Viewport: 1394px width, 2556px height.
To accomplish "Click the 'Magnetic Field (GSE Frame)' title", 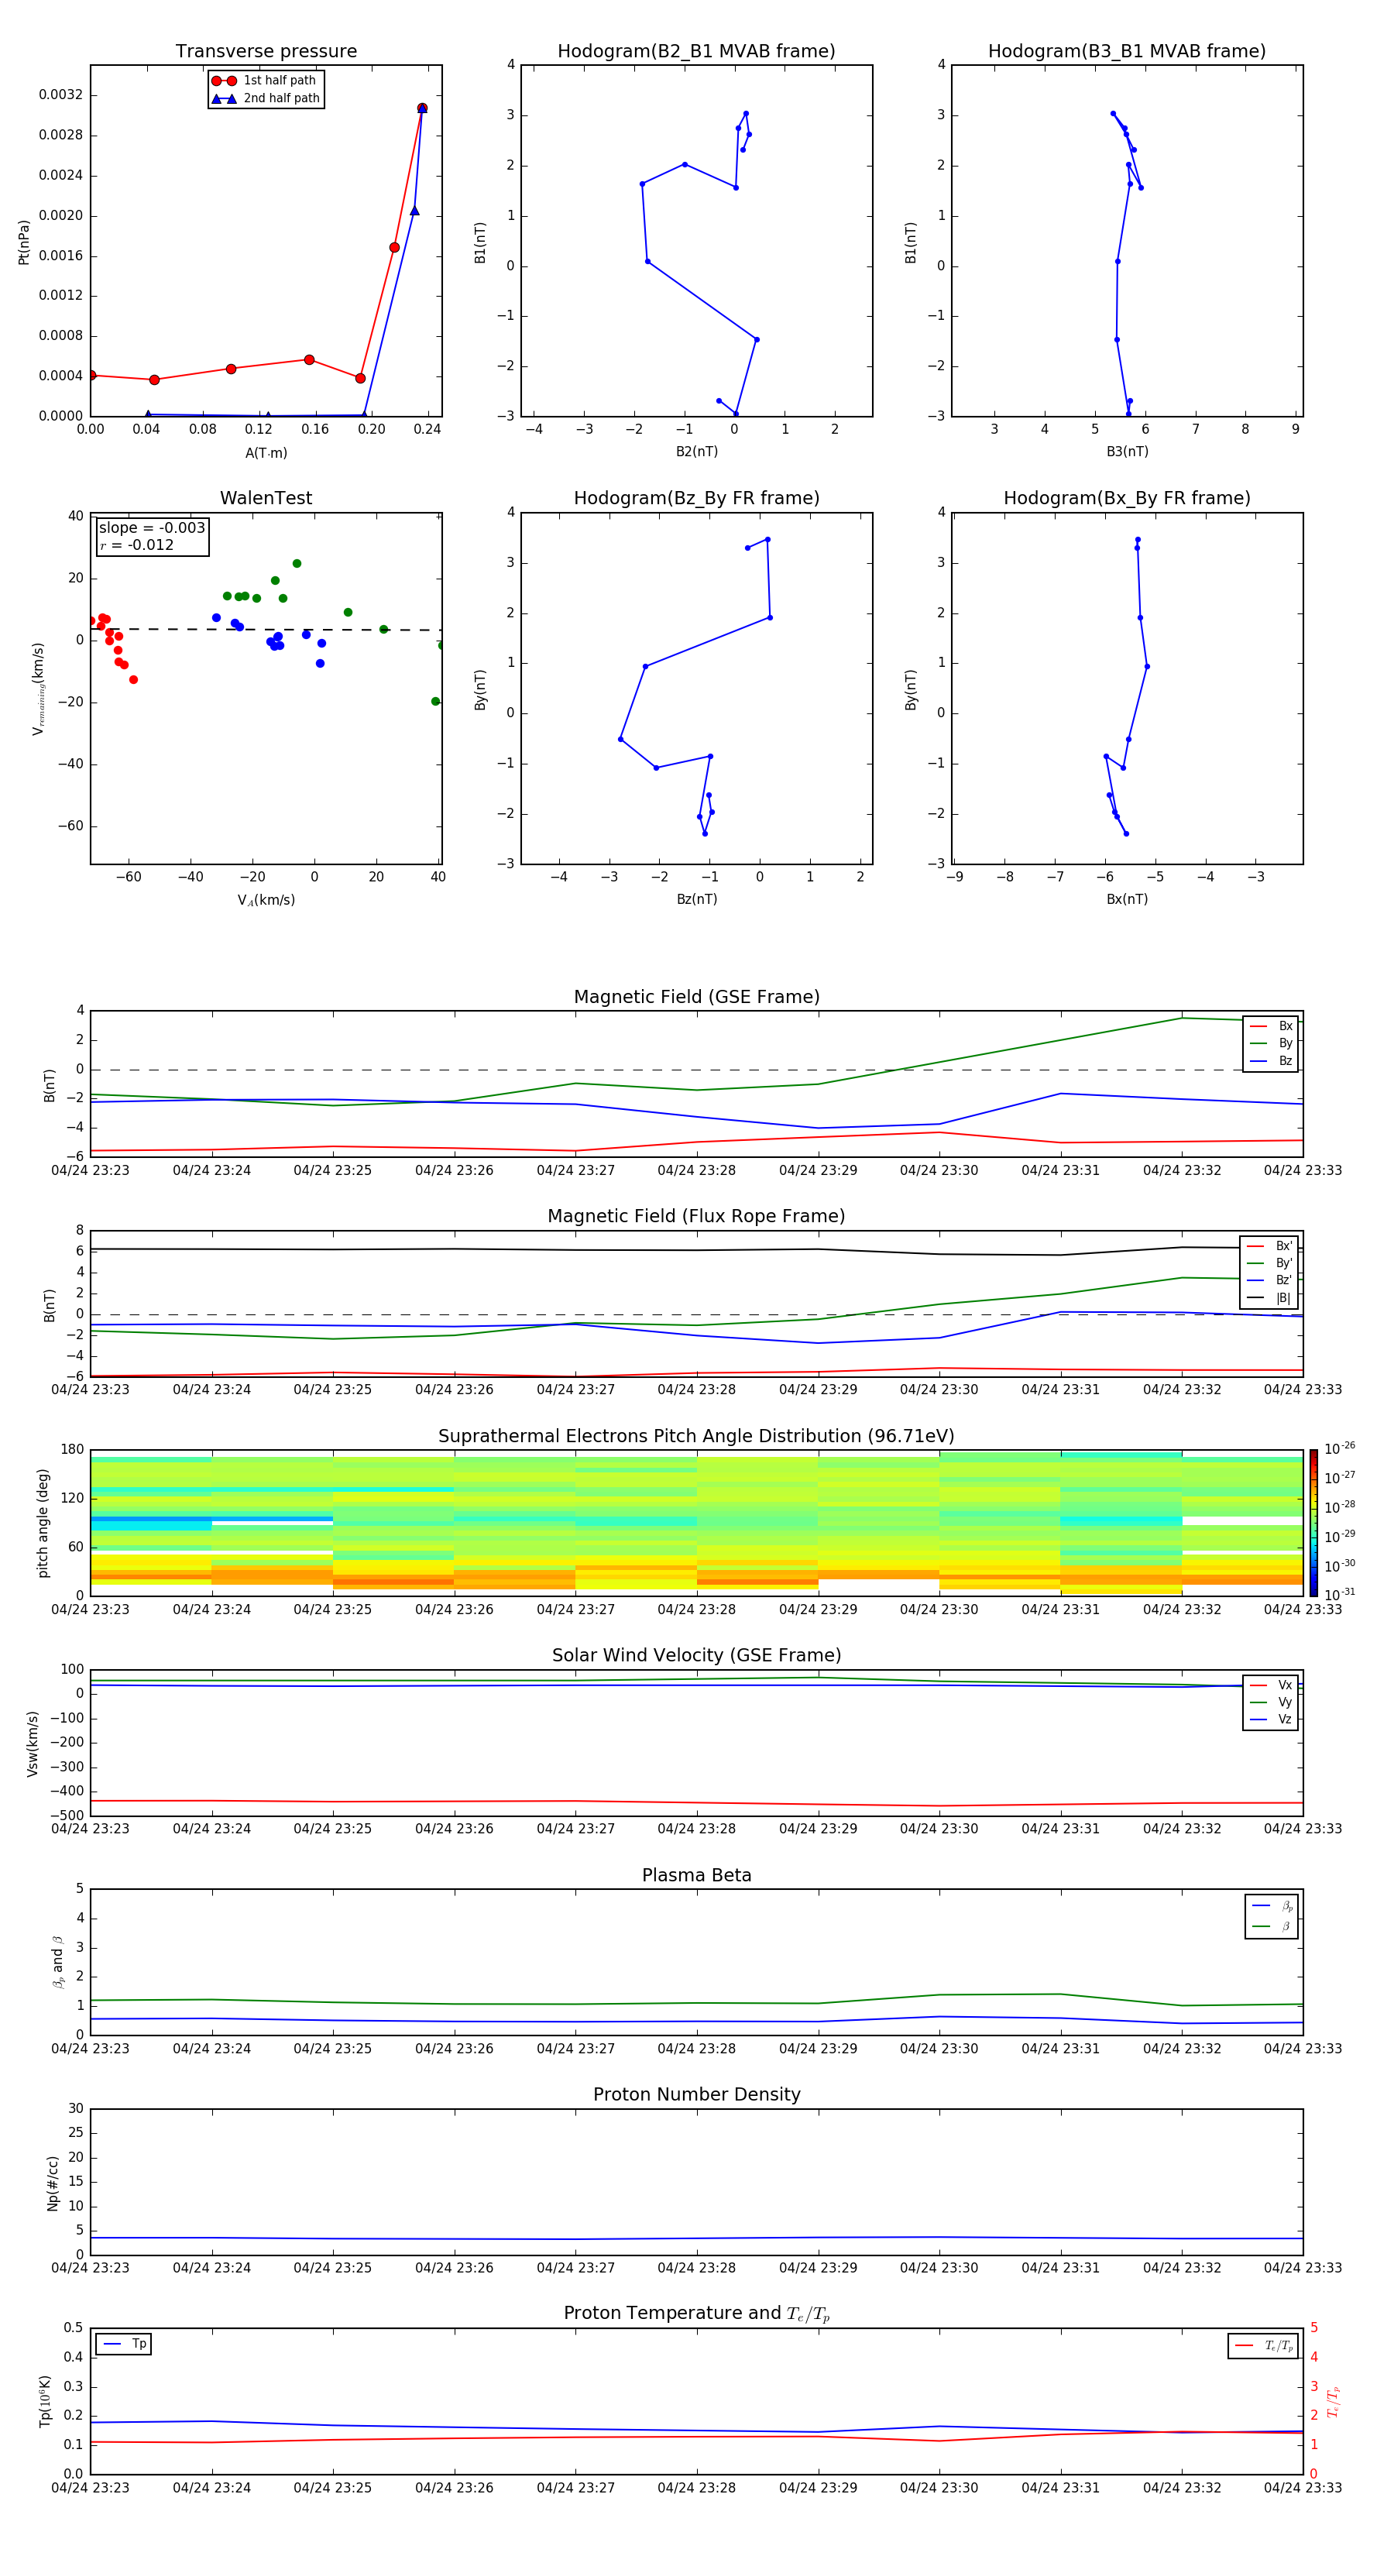I will pos(696,997).
